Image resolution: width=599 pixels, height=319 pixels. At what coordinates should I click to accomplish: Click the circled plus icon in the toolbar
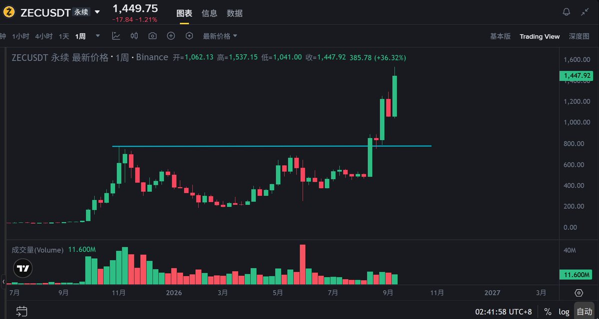171,36
